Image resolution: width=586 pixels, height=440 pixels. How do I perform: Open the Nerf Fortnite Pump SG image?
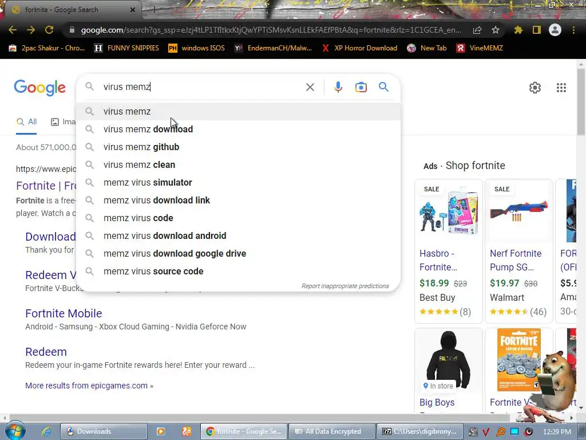click(x=518, y=211)
